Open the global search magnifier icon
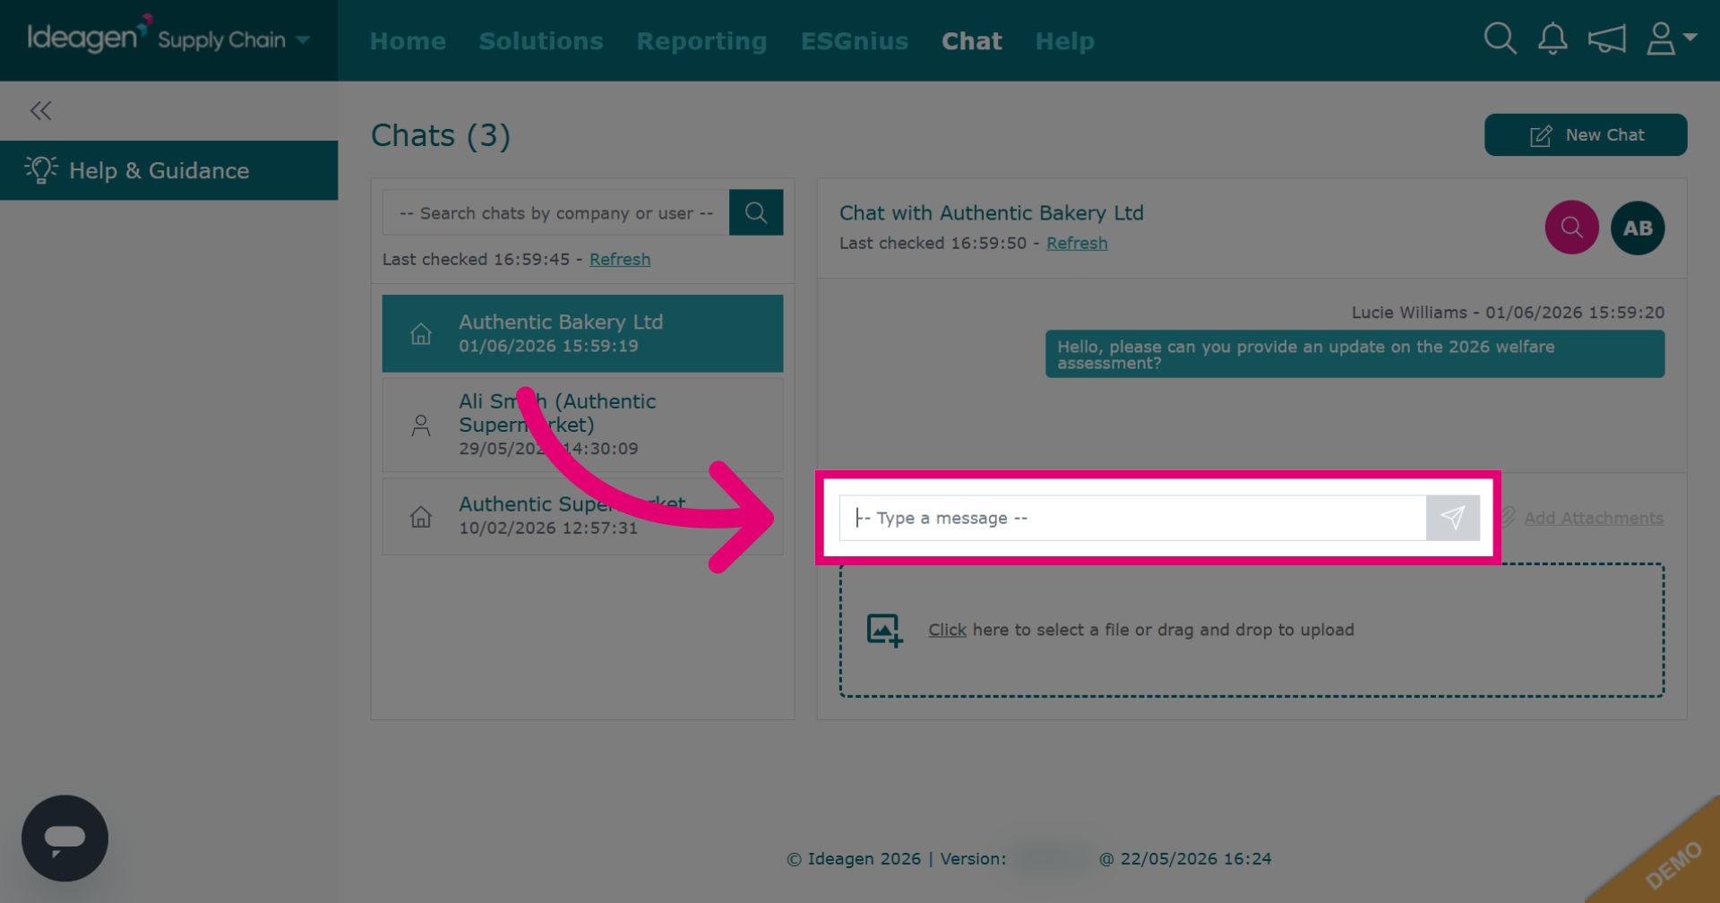 coord(1500,39)
